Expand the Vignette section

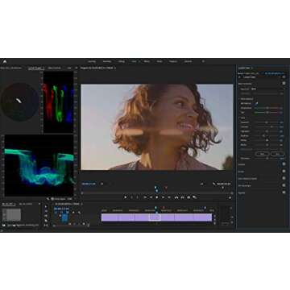pos(242,193)
